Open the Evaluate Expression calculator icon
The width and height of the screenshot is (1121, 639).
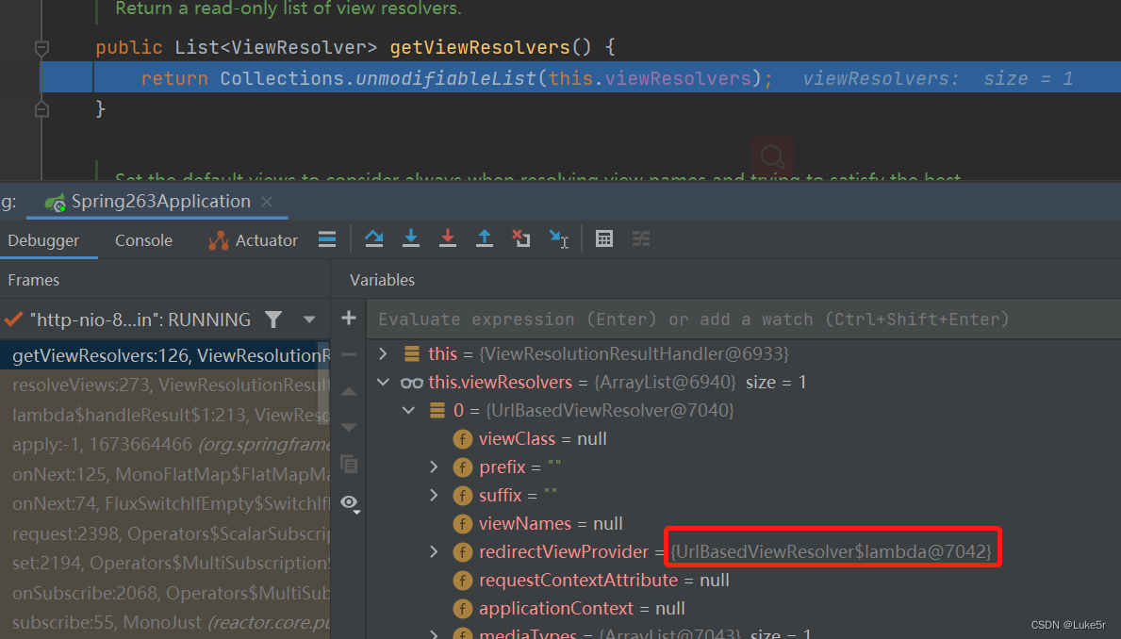(604, 238)
